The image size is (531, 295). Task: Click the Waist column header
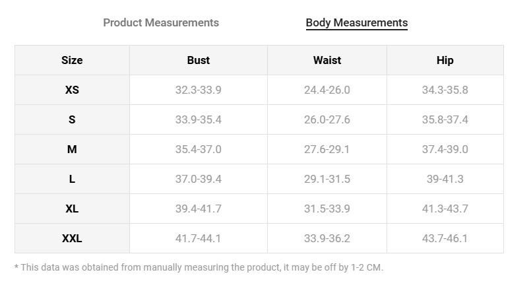pyautogui.click(x=327, y=60)
